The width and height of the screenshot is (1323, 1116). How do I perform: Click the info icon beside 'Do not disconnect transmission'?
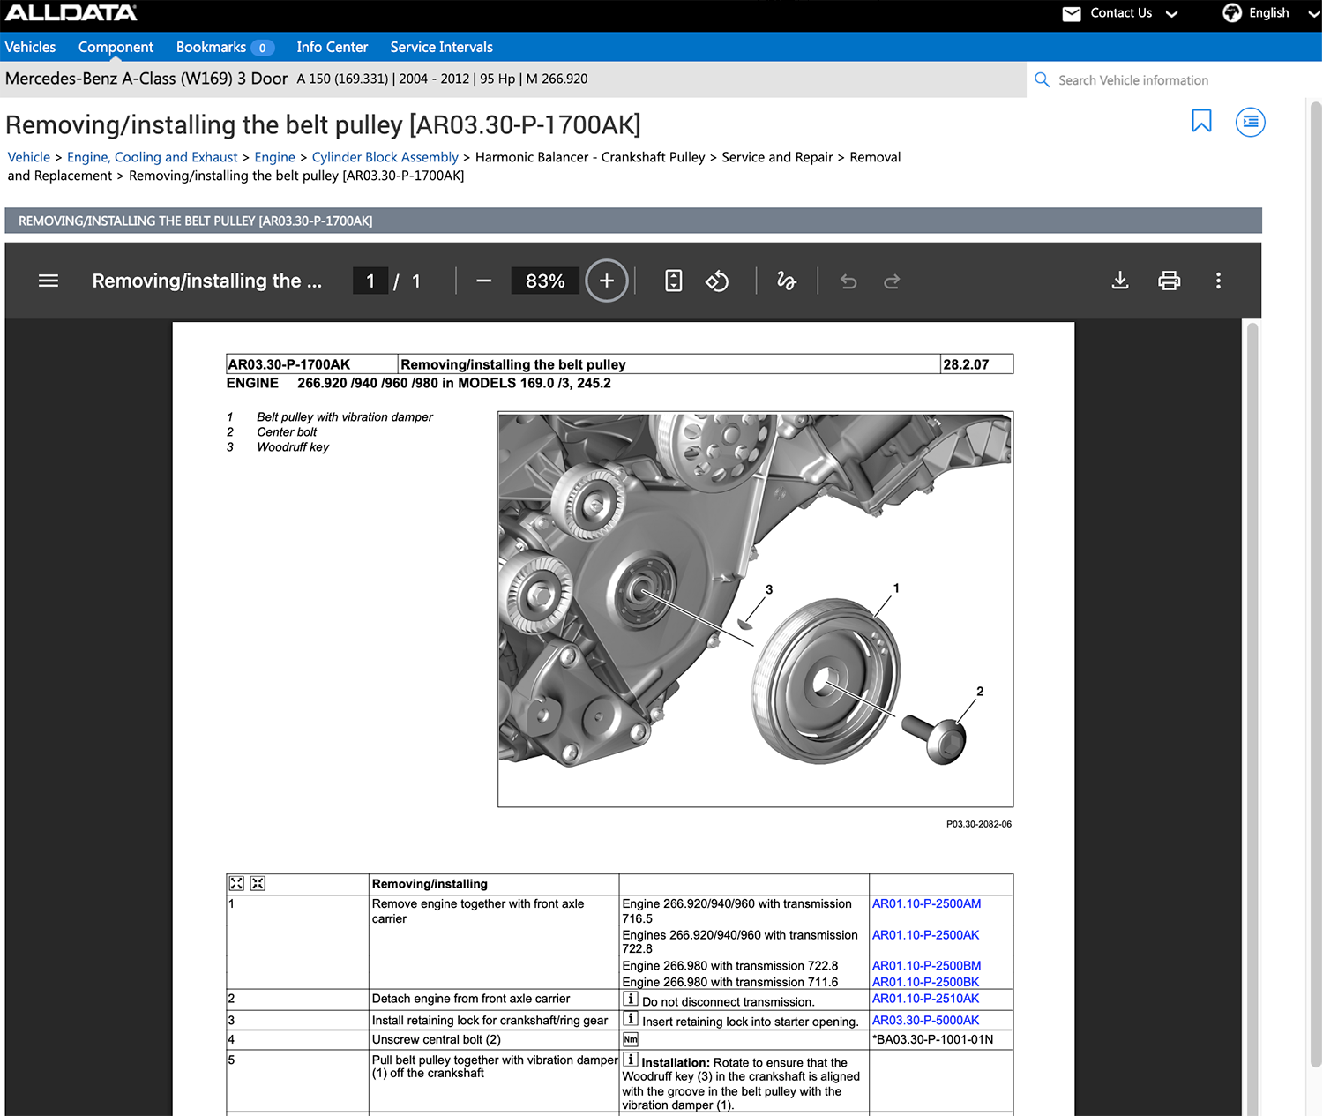click(631, 999)
